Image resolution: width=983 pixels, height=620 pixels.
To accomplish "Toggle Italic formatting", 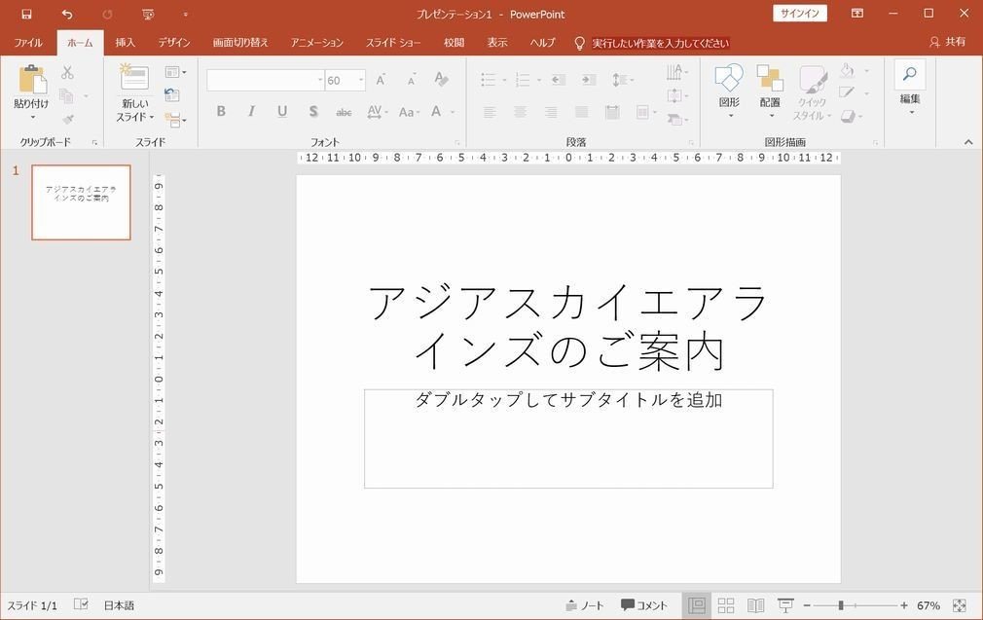I will click(x=251, y=112).
